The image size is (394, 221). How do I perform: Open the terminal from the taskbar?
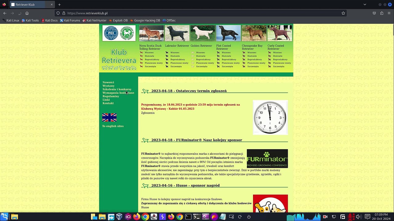(188, 217)
